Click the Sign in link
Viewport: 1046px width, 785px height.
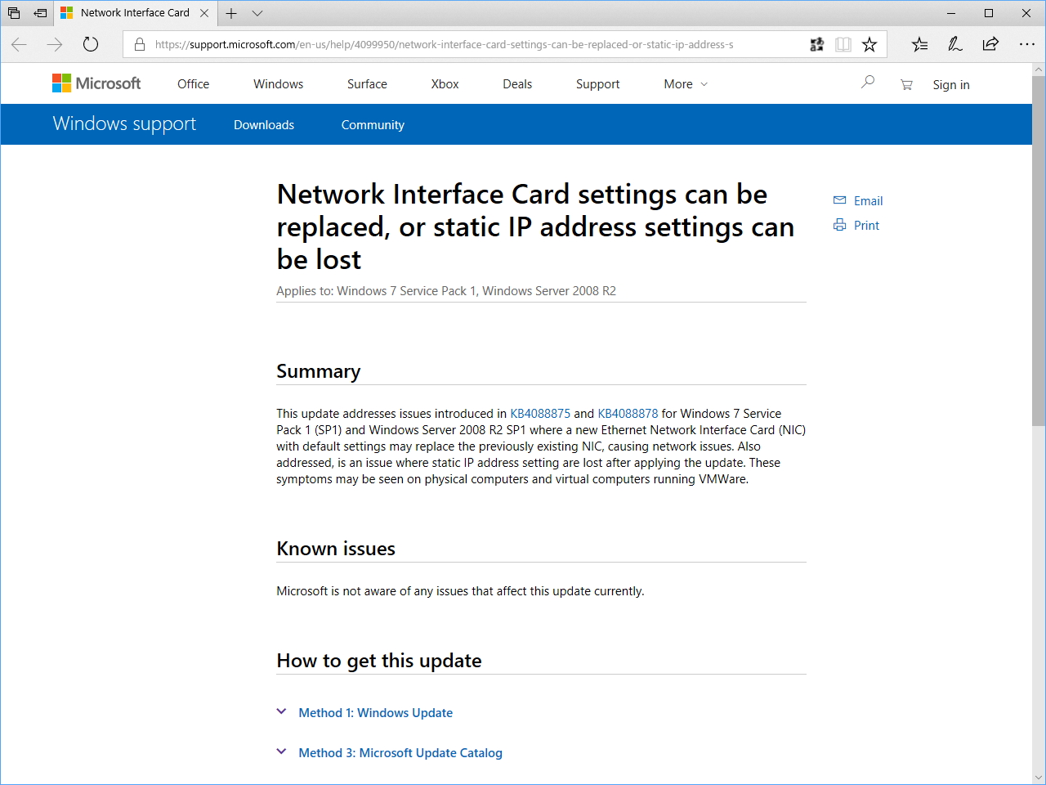pyautogui.click(x=951, y=85)
